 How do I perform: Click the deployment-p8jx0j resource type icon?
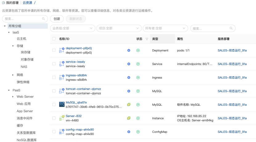[62, 50]
